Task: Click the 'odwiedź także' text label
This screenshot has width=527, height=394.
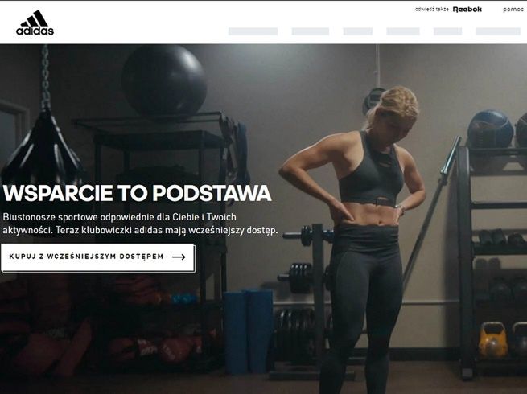Action: [x=432, y=10]
